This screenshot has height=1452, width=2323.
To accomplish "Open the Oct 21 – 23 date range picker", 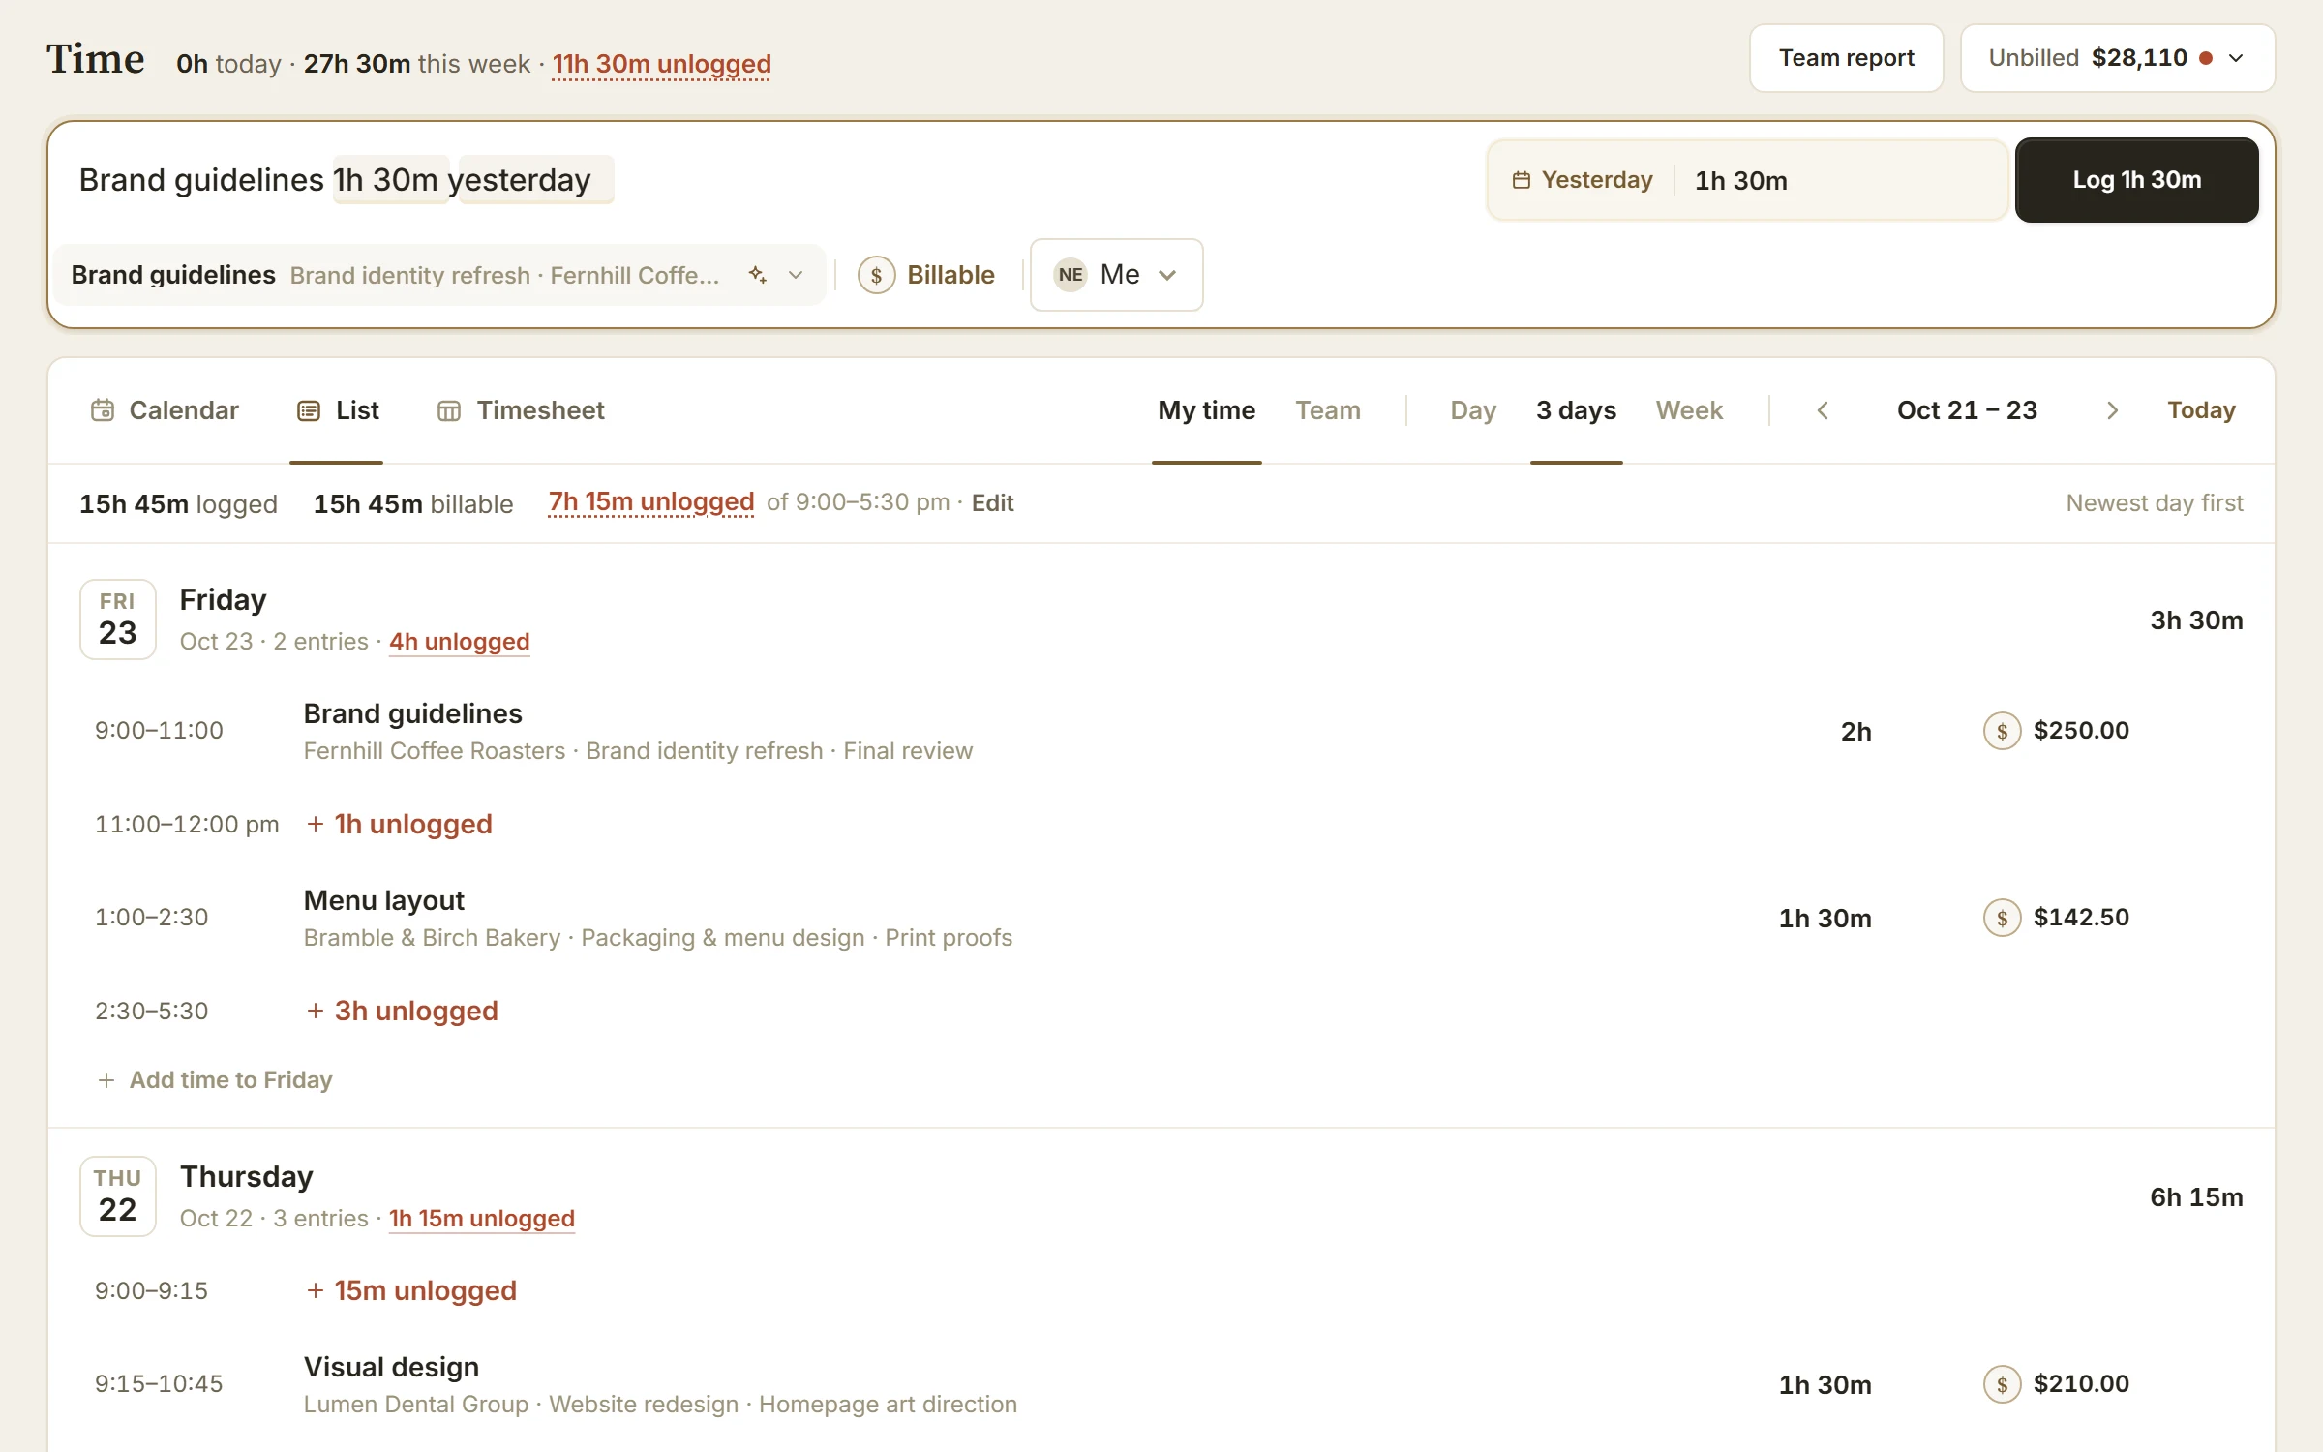I will coord(1967,410).
